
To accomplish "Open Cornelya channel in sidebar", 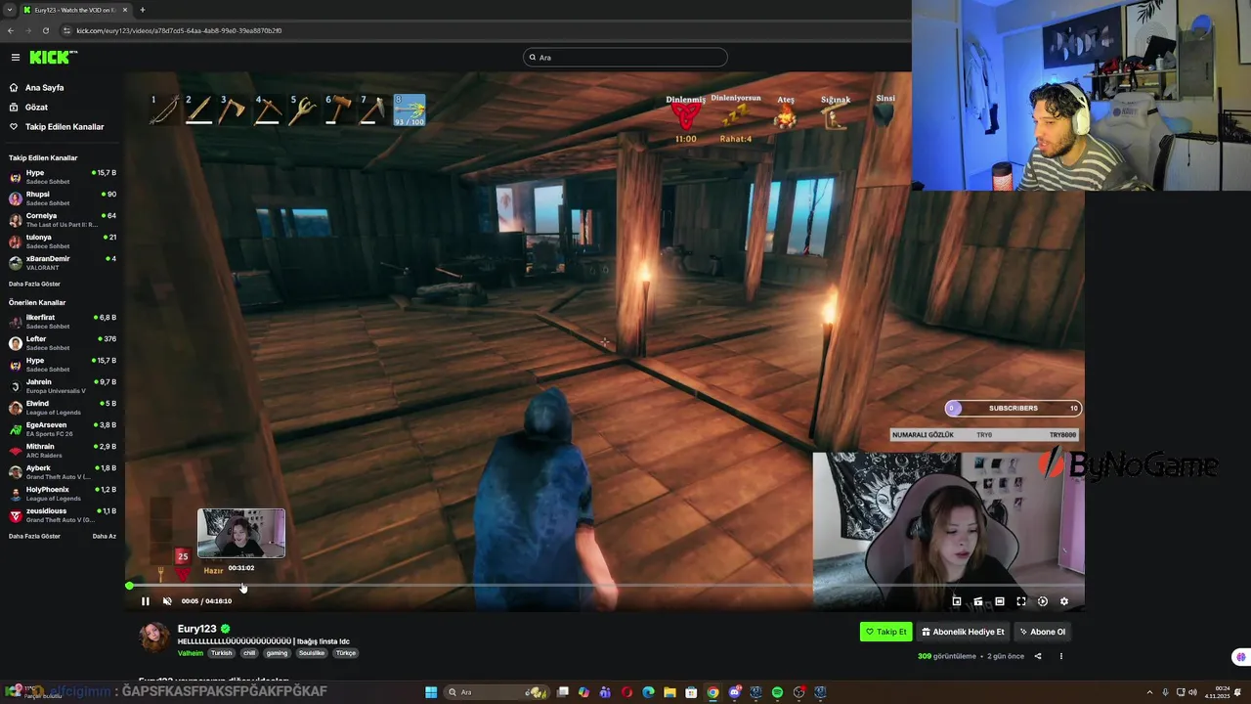I will 63,220.
